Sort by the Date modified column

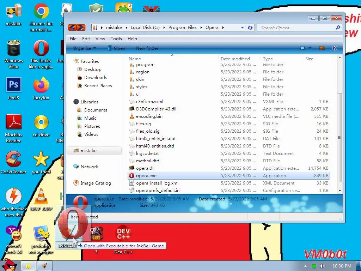point(239,59)
